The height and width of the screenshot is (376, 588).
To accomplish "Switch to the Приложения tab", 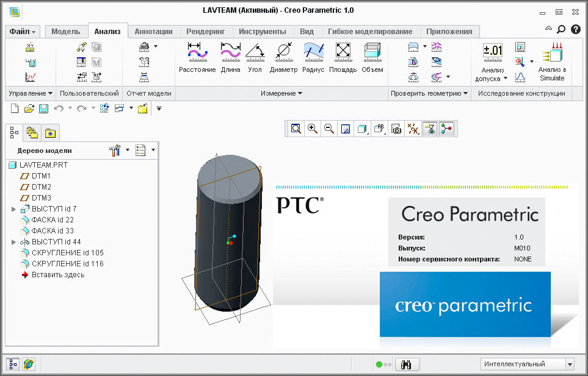I will tap(449, 32).
